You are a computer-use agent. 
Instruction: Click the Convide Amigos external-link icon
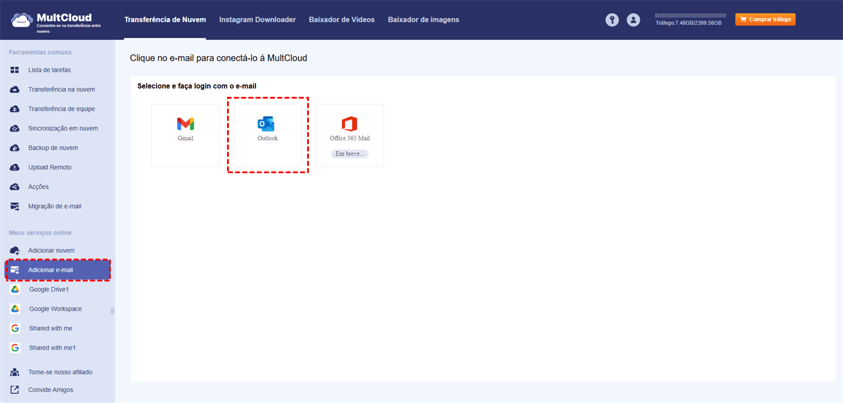coord(15,390)
